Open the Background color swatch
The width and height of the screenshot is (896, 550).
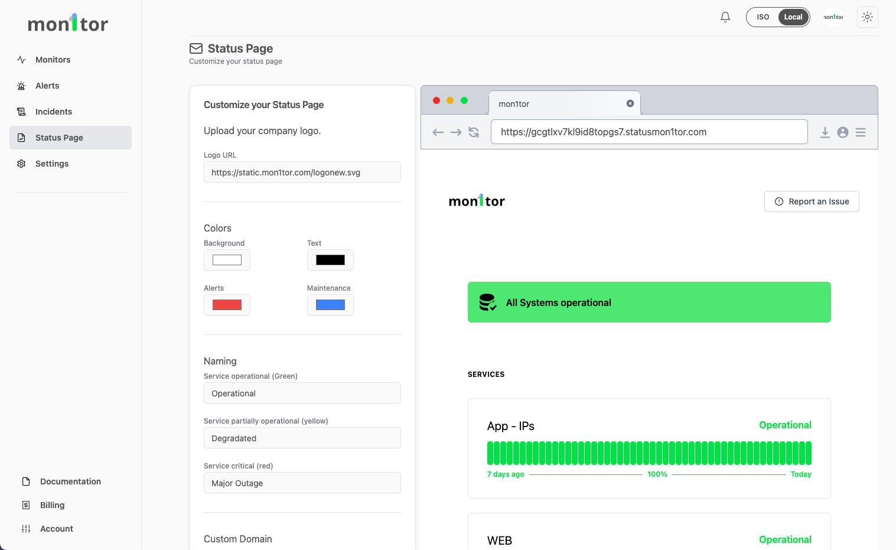227,260
